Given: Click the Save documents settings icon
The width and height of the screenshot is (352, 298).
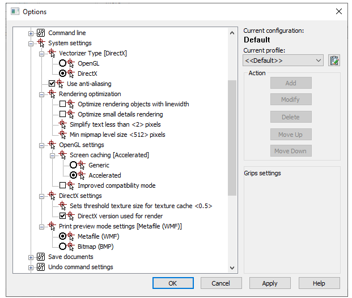Looking at the screenshot, I should 41,257.
